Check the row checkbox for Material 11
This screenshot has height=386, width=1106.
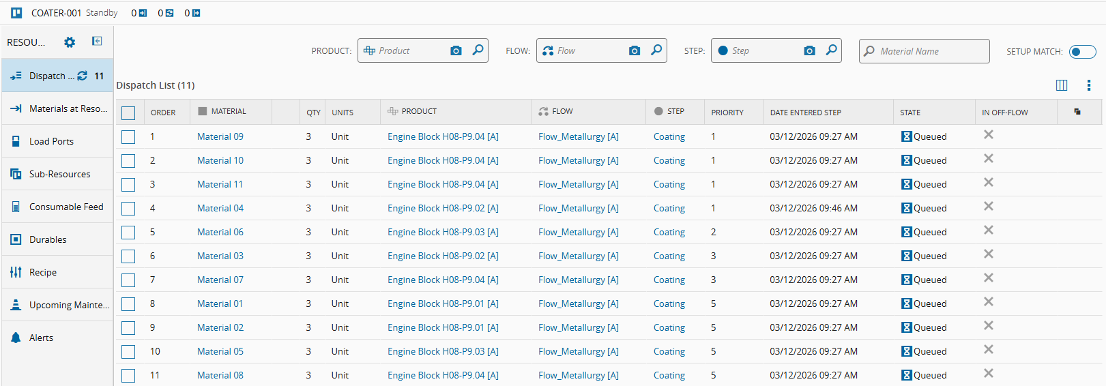[x=128, y=185]
